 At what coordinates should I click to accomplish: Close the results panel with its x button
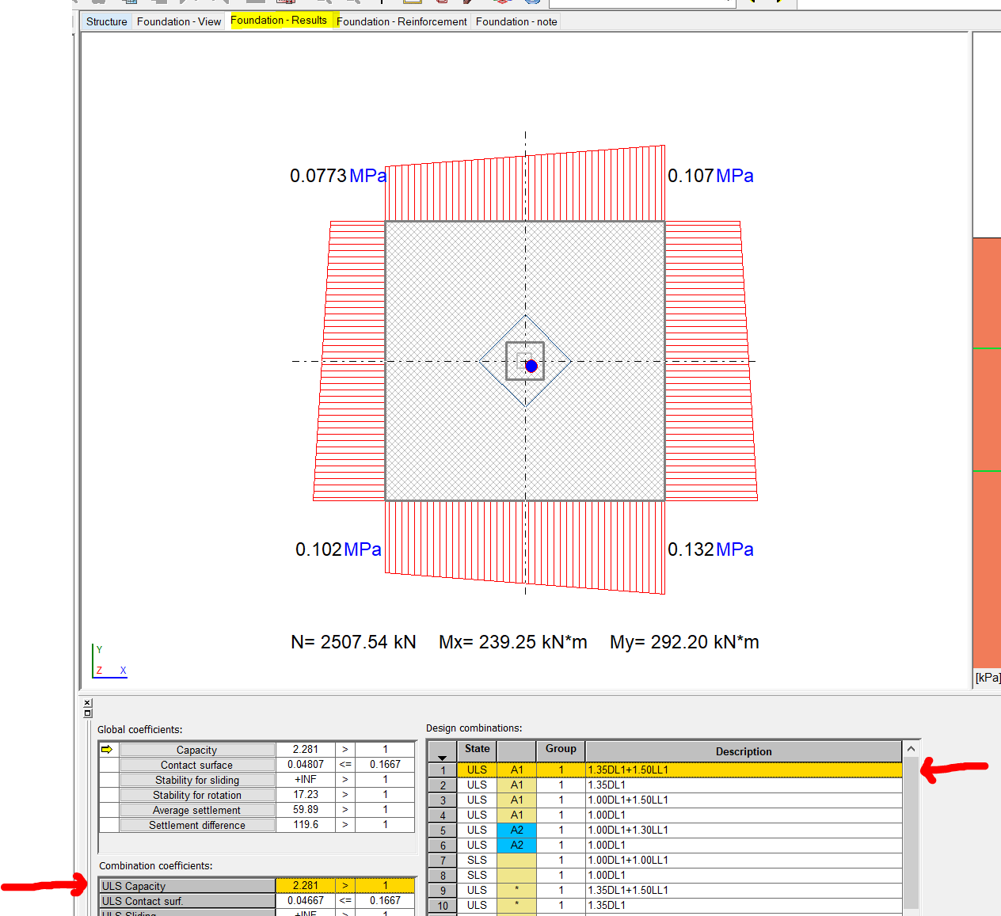(87, 701)
